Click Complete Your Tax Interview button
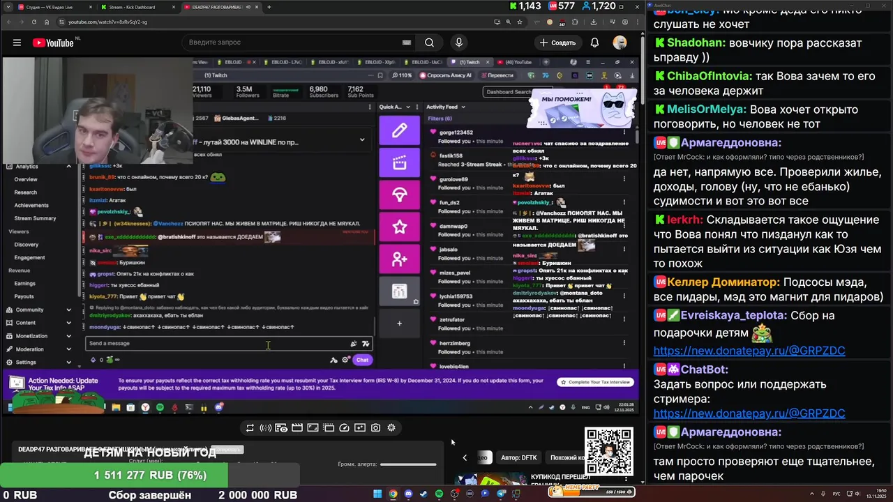 (x=595, y=382)
